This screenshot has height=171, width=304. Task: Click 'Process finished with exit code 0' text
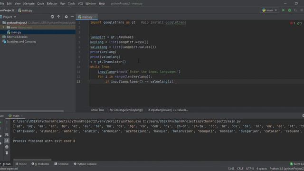tap(44, 141)
